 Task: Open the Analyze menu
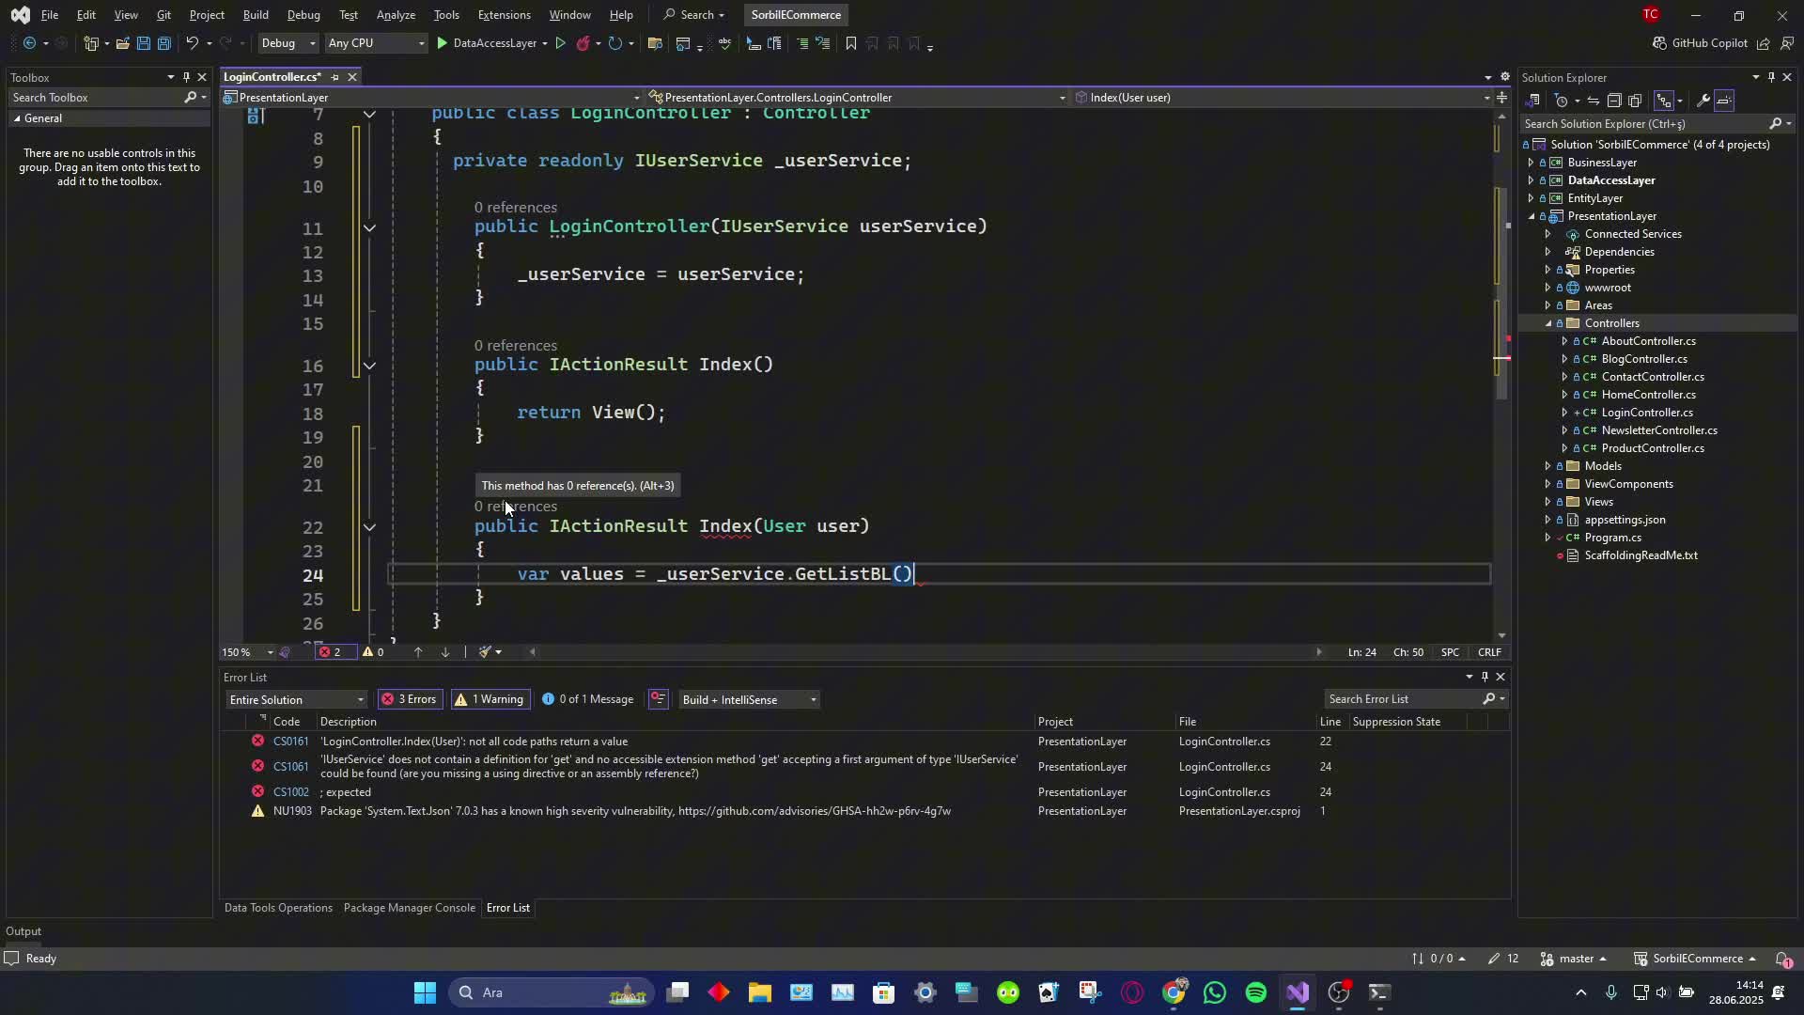(x=396, y=15)
